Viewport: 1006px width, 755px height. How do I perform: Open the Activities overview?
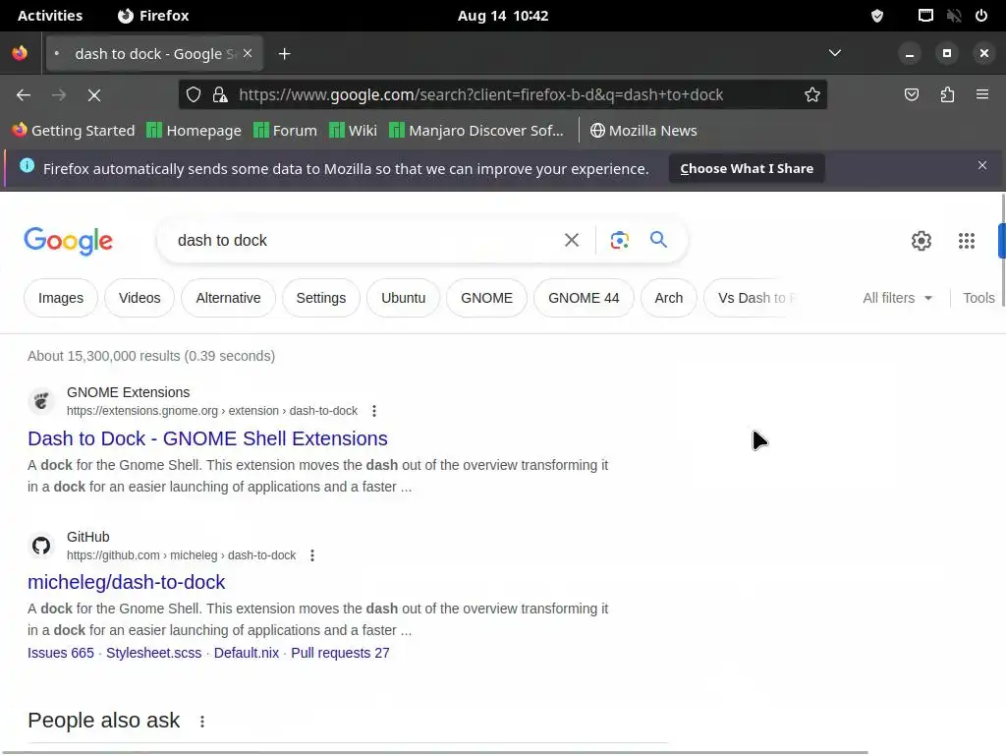50,16
